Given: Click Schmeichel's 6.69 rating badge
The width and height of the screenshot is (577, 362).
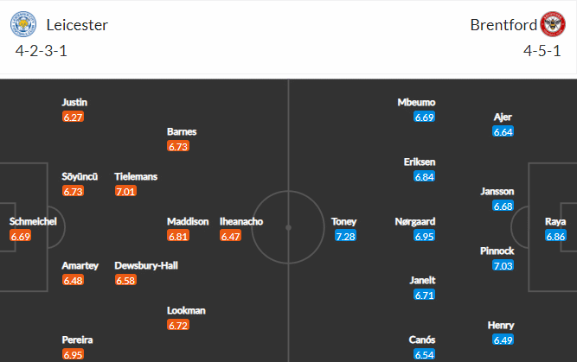Looking at the screenshot, I should click(x=20, y=236).
